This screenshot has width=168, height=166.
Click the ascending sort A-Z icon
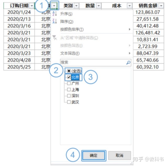pyautogui.click(x=55, y=14)
